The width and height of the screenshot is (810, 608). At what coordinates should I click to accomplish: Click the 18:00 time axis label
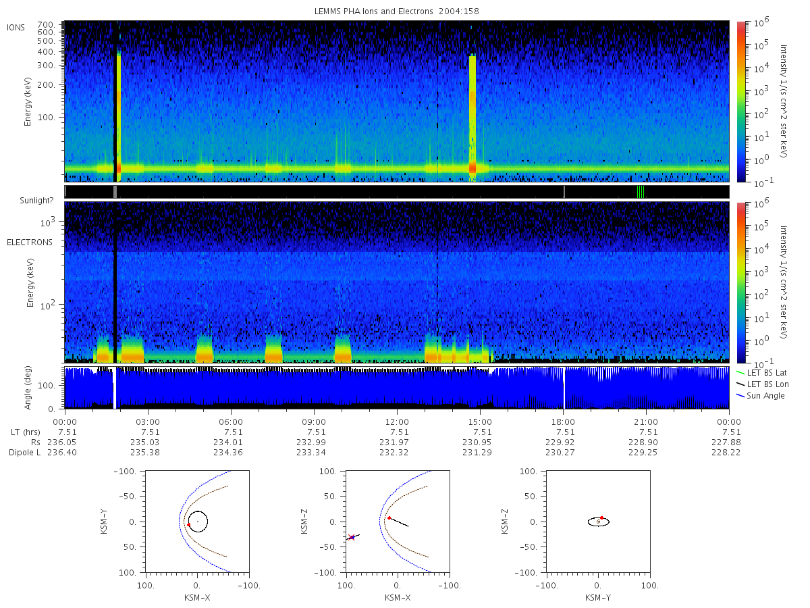coord(563,422)
